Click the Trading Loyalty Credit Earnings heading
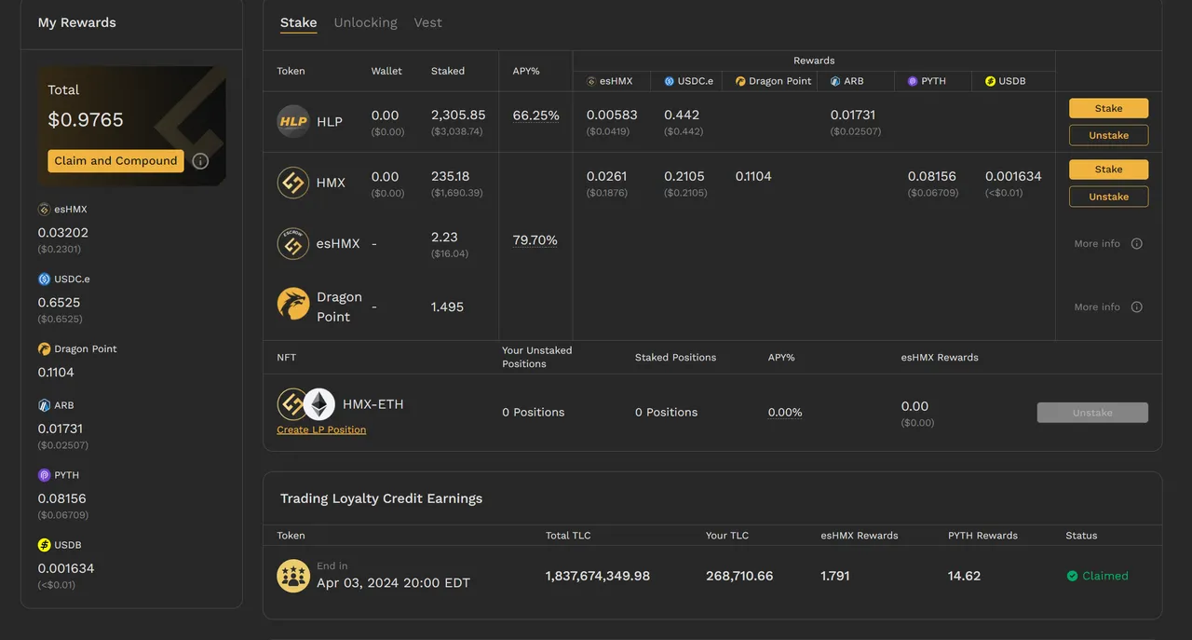 [382, 499]
